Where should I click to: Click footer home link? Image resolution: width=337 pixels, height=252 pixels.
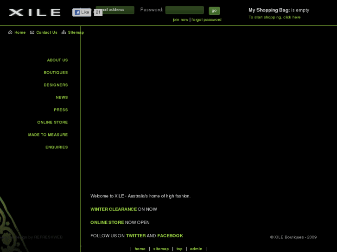click(140, 249)
